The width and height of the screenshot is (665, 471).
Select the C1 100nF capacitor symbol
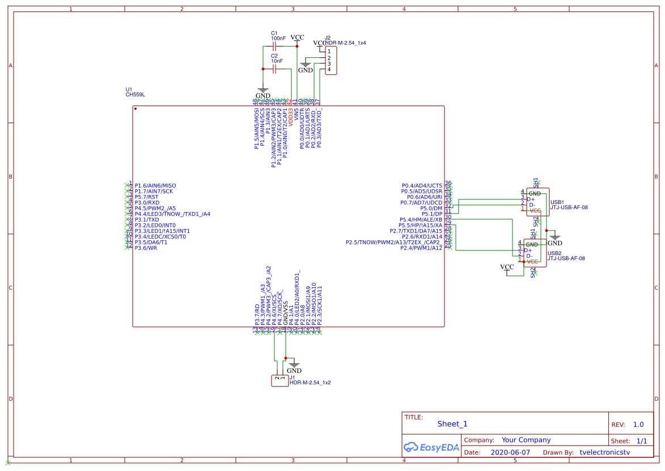click(274, 46)
